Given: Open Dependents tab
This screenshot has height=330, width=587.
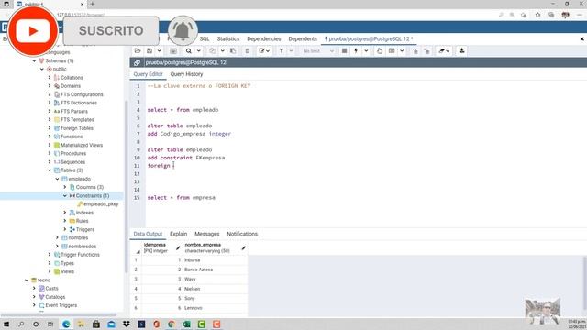Looking at the screenshot, I should [x=303, y=38].
